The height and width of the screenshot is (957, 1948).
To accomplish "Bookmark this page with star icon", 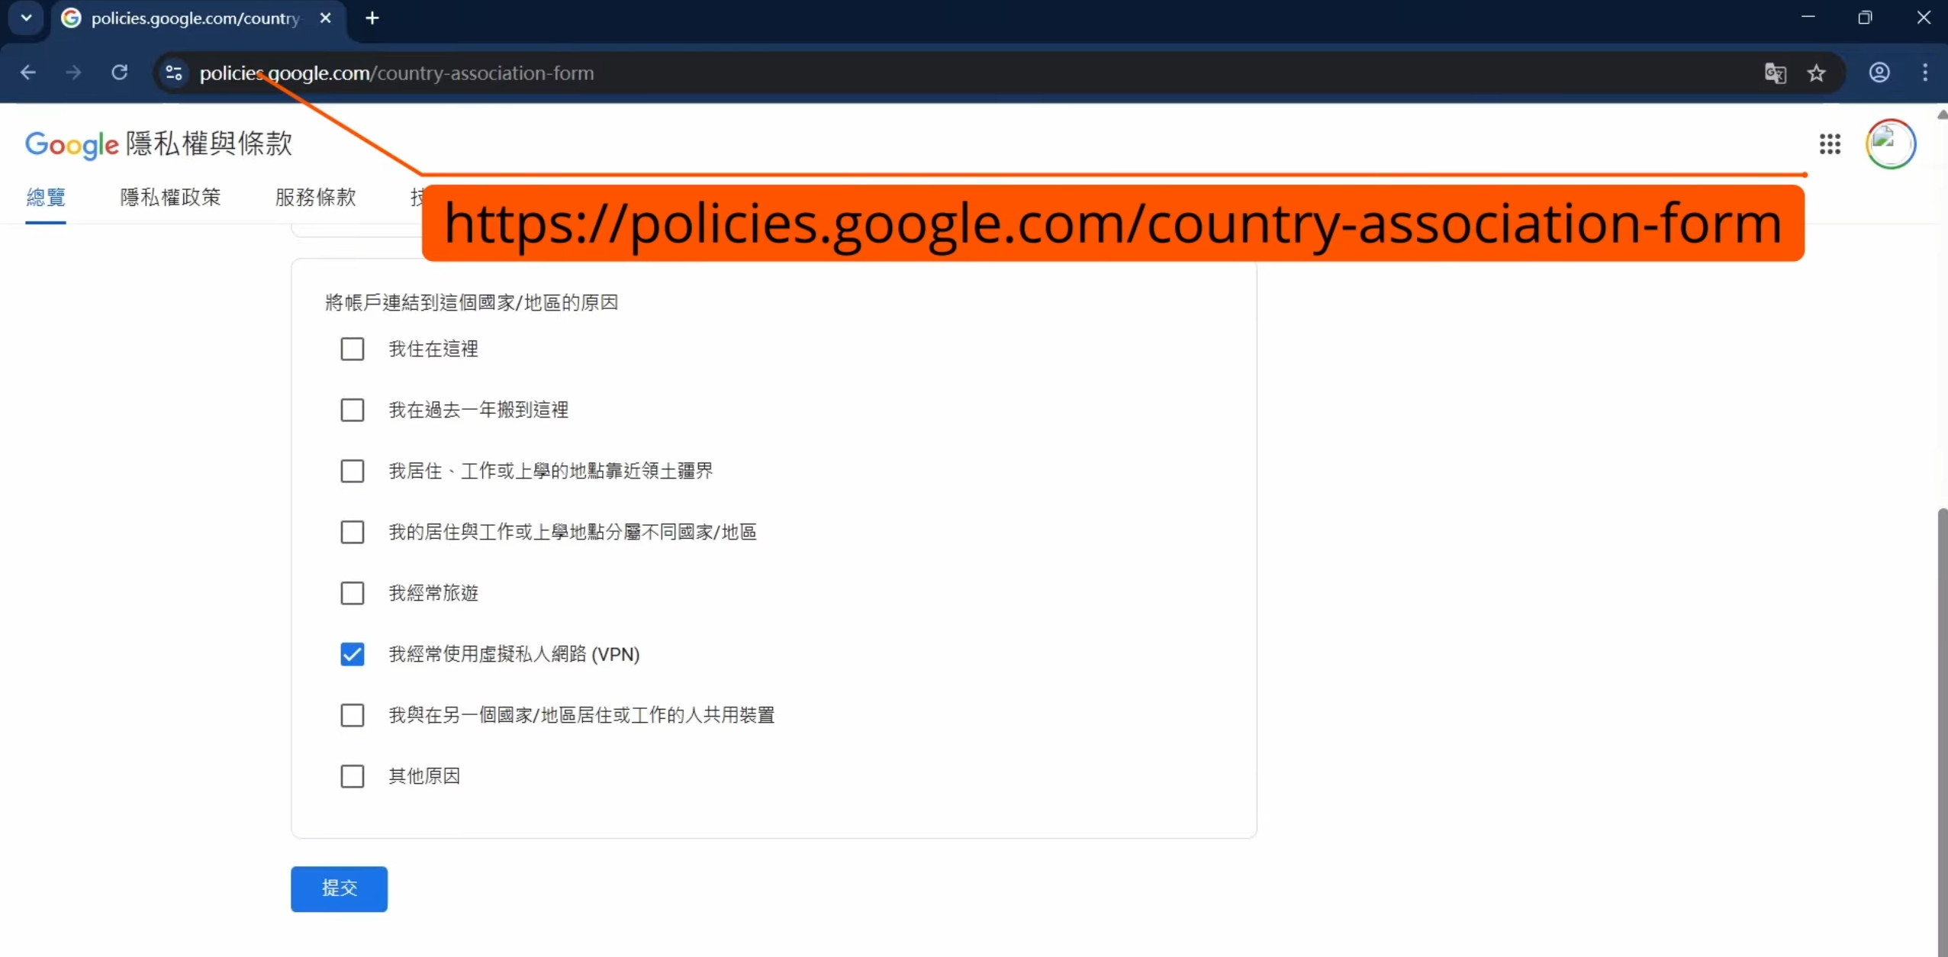I will pyautogui.click(x=1817, y=73).
